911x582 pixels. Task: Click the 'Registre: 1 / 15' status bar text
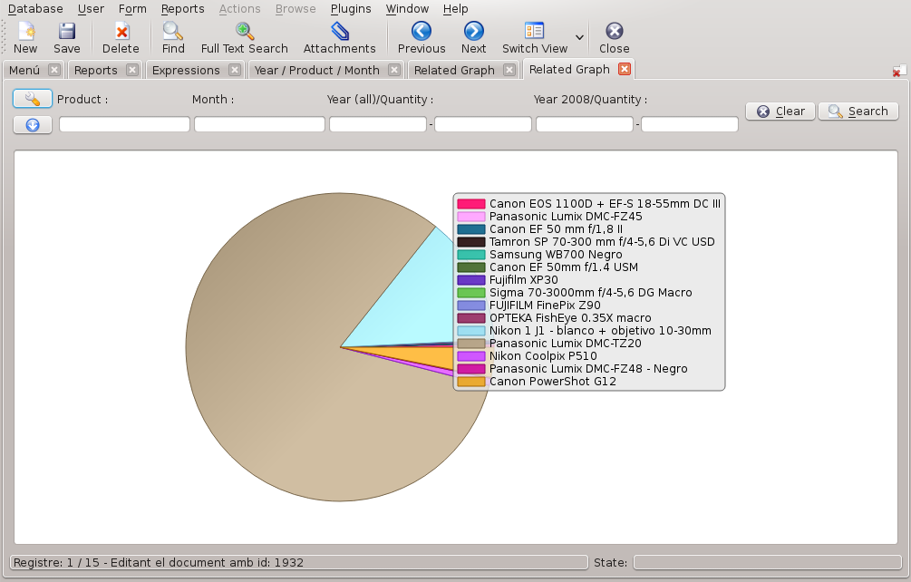[56, 562]
